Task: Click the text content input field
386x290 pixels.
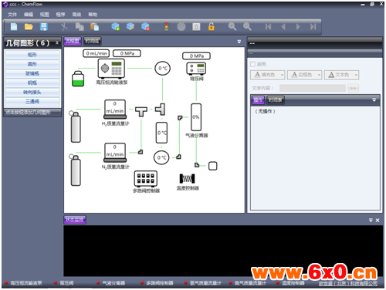Action: pos(313,88)
